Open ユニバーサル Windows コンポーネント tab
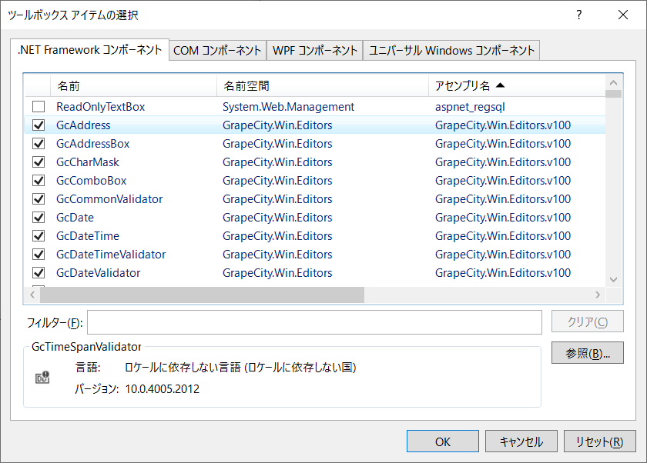Image resolution: width=647 pixels, height=463 pixels. point(451,50)
